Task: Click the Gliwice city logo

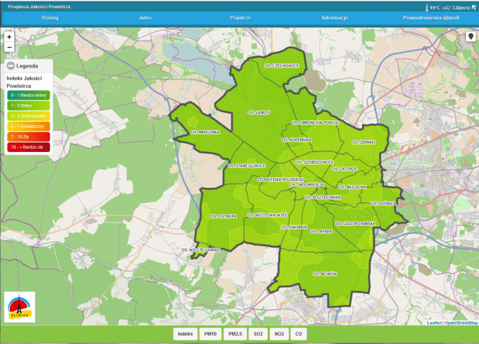Action: (19, 307)
